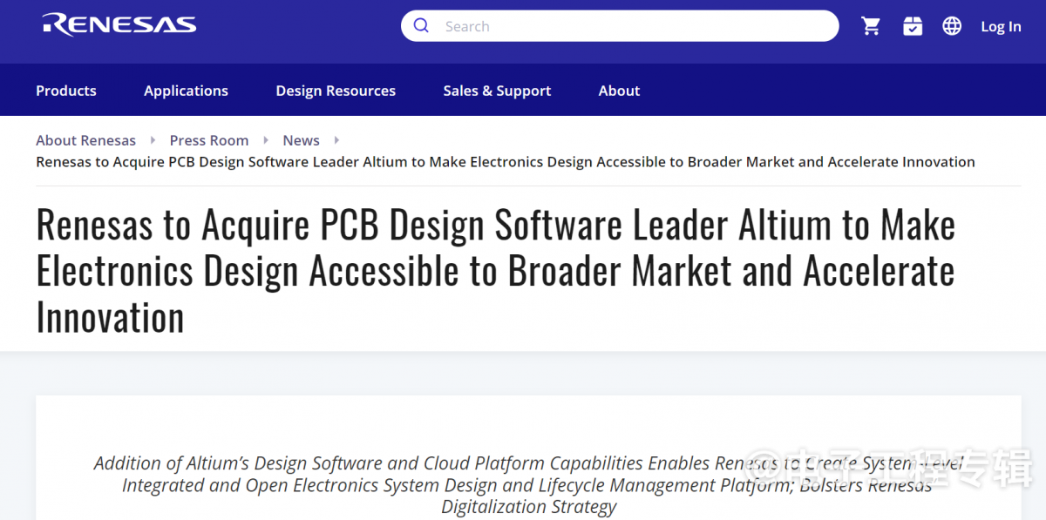The width and height of the screenshot is (1046, 520).
Task: Open the calendar check icon
Action: pyautogui.click(x=913, y=26)
